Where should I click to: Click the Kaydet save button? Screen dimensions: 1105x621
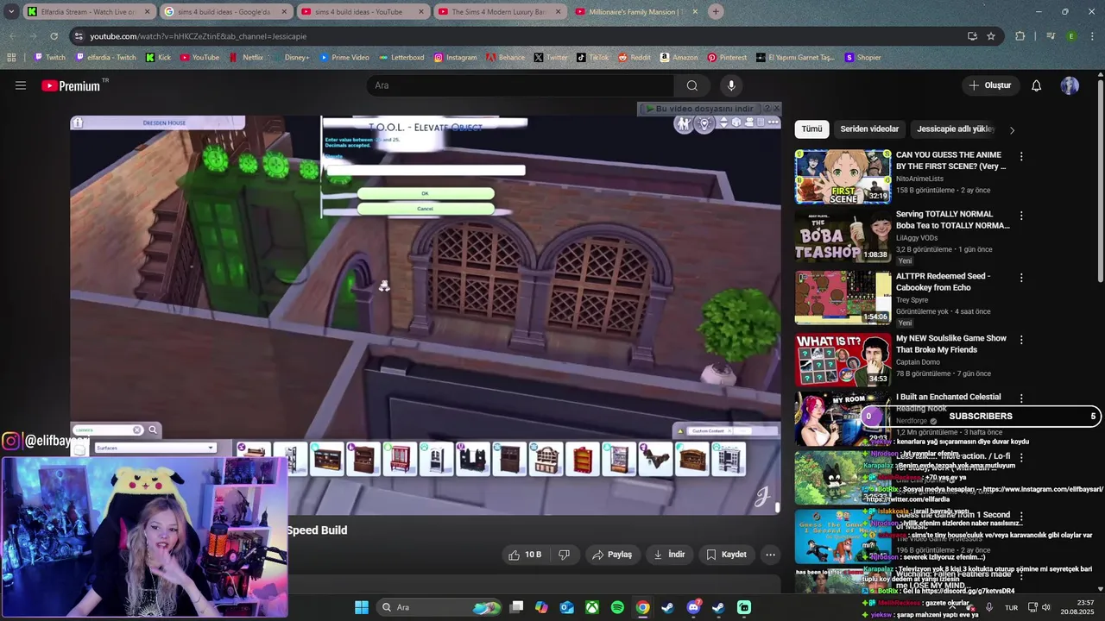pyautogui.click(x=725, y=555)
